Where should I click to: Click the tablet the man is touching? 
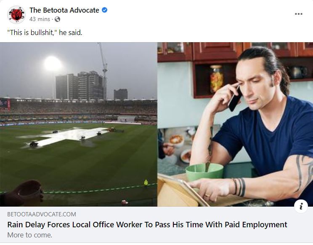(180, 190)
